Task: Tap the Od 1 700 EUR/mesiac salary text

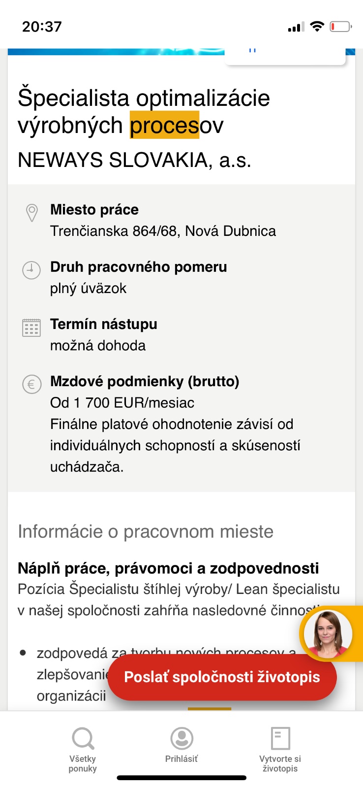Action: (x=122, y=403)
